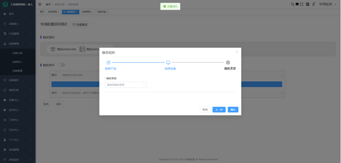Toggle the 触发条件 switch
Viewport: 341px width, 163px height.
(61, 65)
